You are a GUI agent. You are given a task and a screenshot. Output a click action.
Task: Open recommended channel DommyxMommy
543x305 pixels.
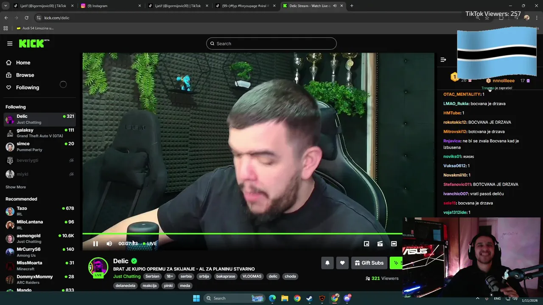[40, 279]
